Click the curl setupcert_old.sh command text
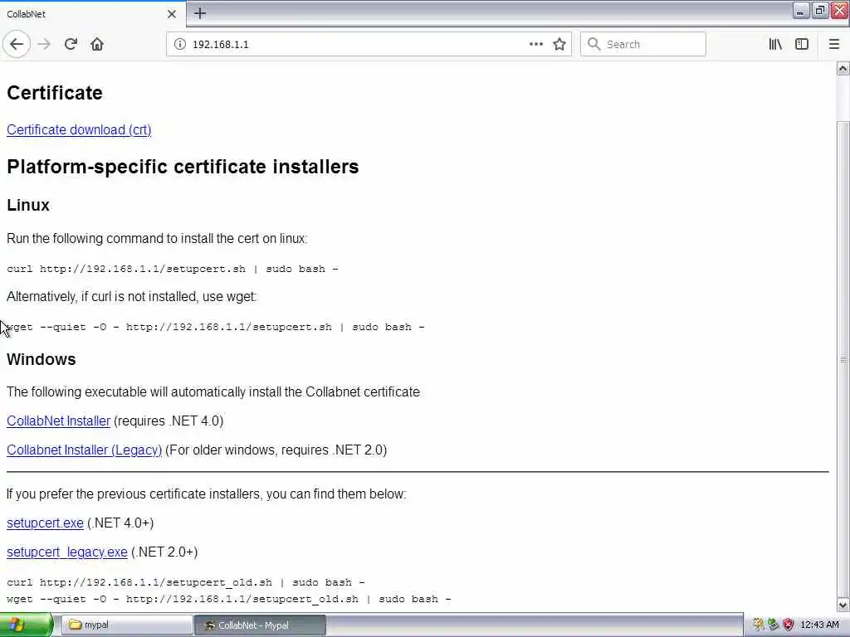Screen dimensions: 850x637 [185, 583]
